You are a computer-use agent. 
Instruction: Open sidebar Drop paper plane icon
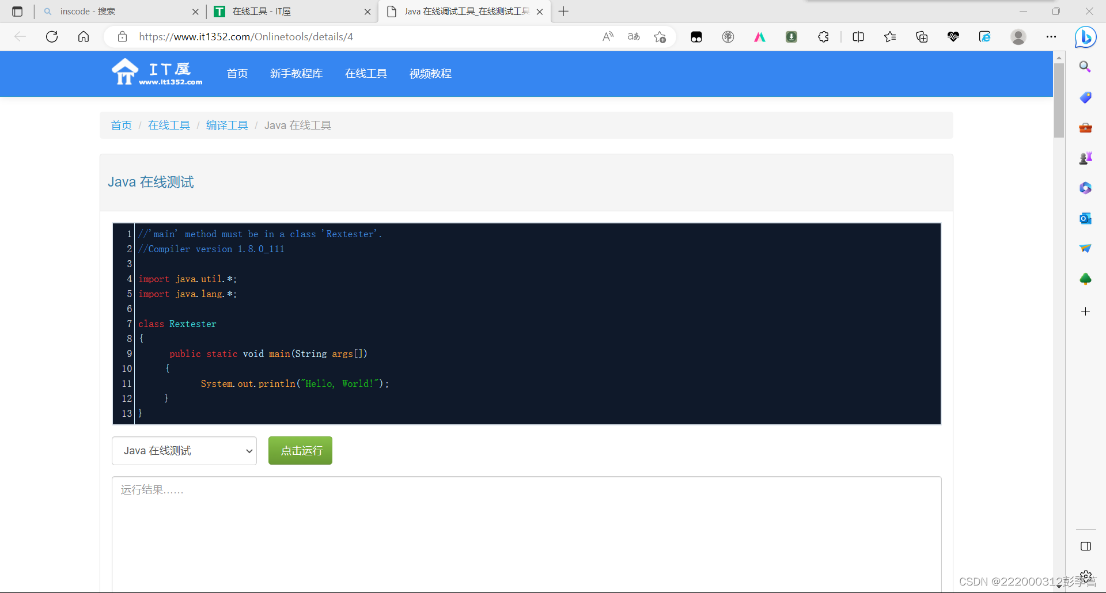(x=1085, y=248)
